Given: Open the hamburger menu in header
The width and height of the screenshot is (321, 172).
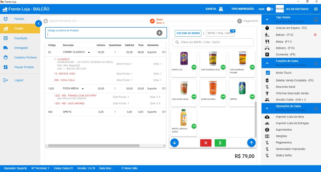Looking at the screenshot, I should (316, 9).
